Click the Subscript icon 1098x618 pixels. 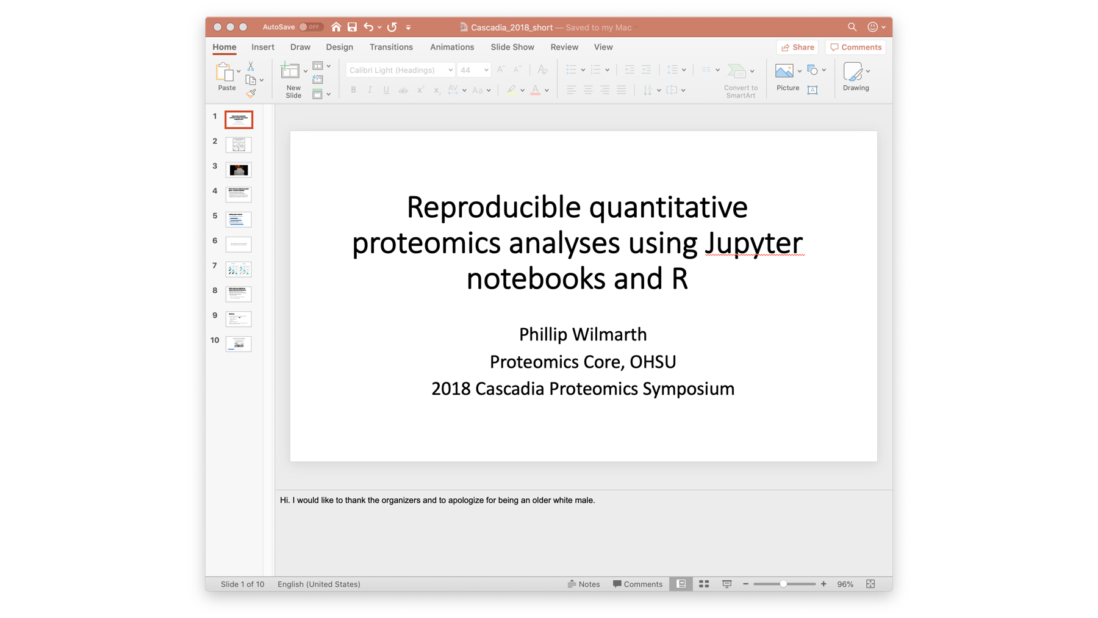437,90
